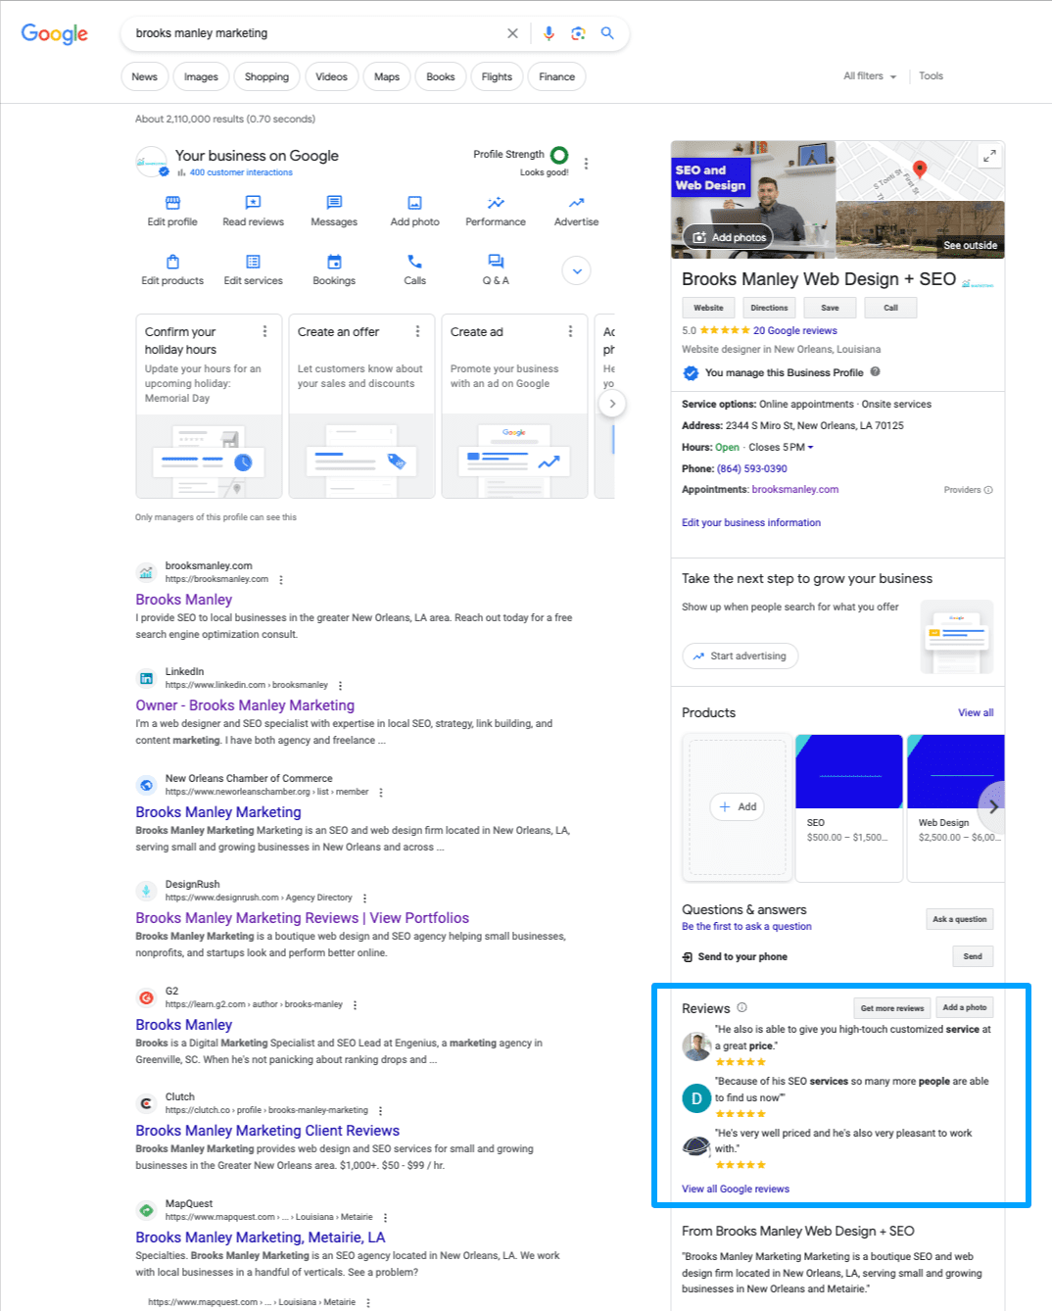This screenshot has height=1311, width=1052.
Task: Switch to the Finance tab
Action: click(x=556, y=76)
